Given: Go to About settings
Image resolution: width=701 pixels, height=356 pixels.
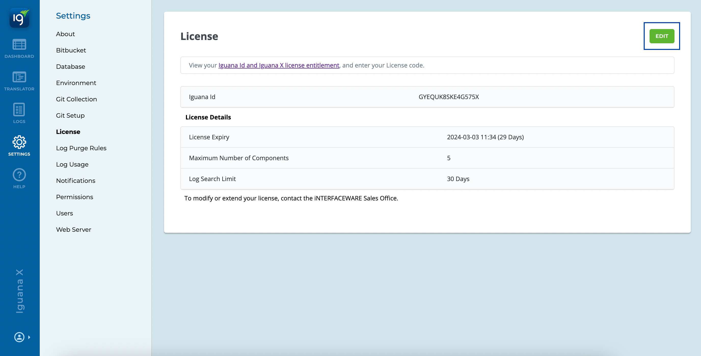Looking at the screenshot, I should point(65,34).
